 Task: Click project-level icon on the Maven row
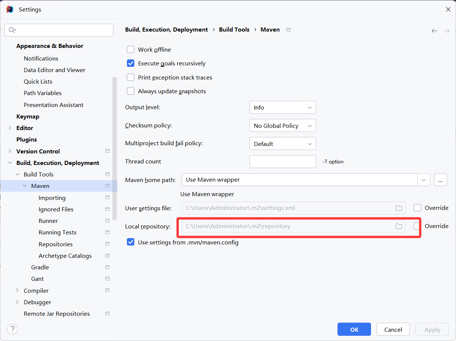click(x=108, y=186)
